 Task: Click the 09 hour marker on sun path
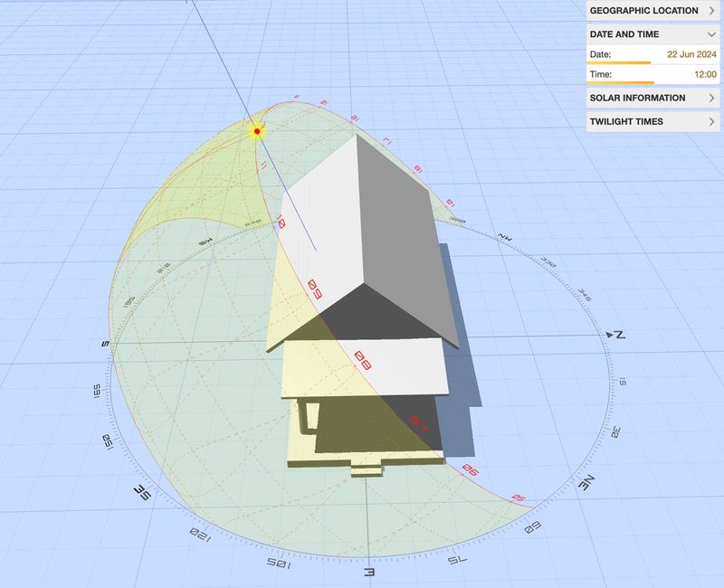pyautogui.click(x=315, y=289)
